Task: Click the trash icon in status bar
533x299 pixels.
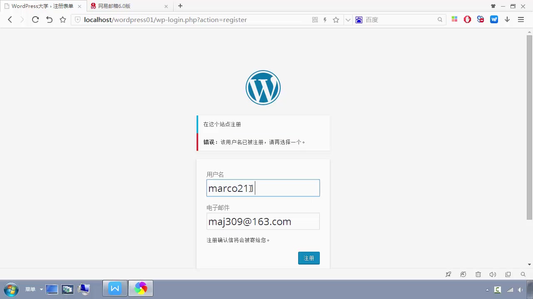Action: [x=478, y=274]
